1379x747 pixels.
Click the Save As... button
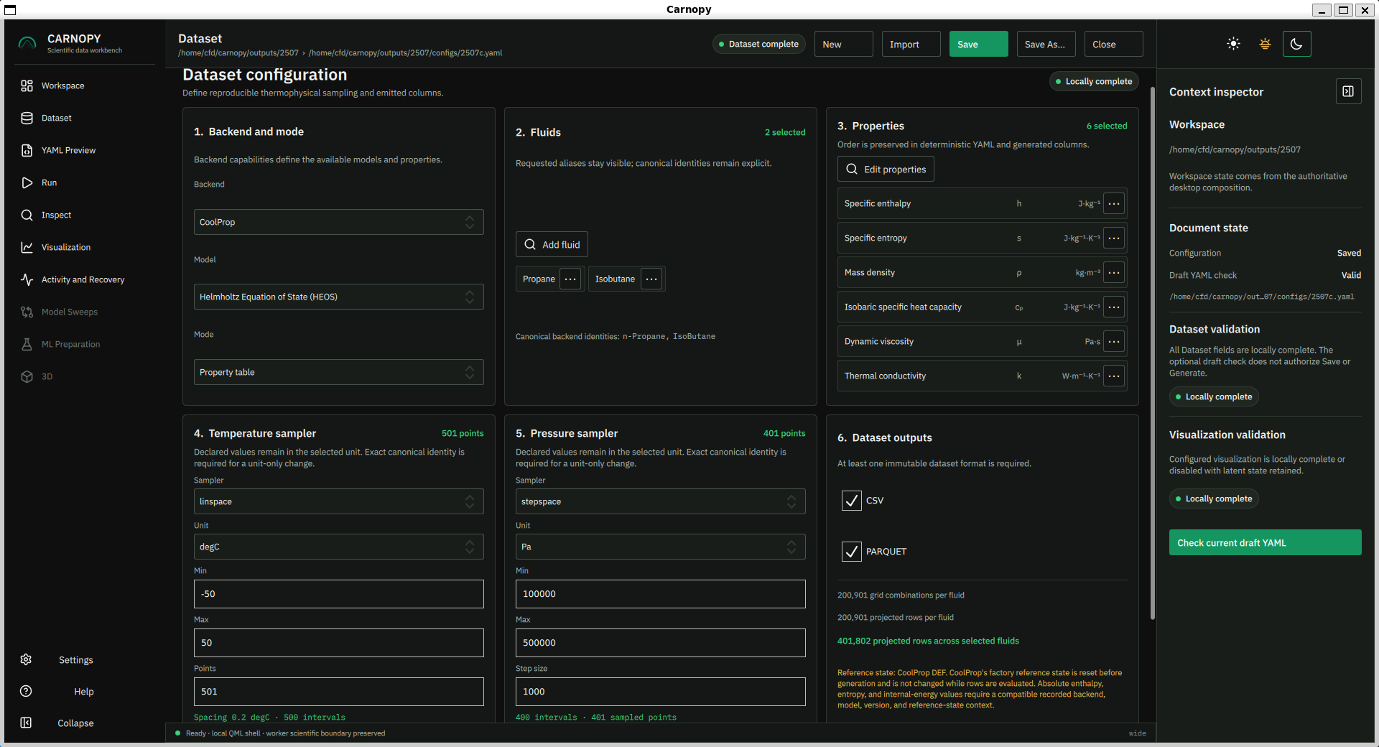click(x=1046, y=44)
